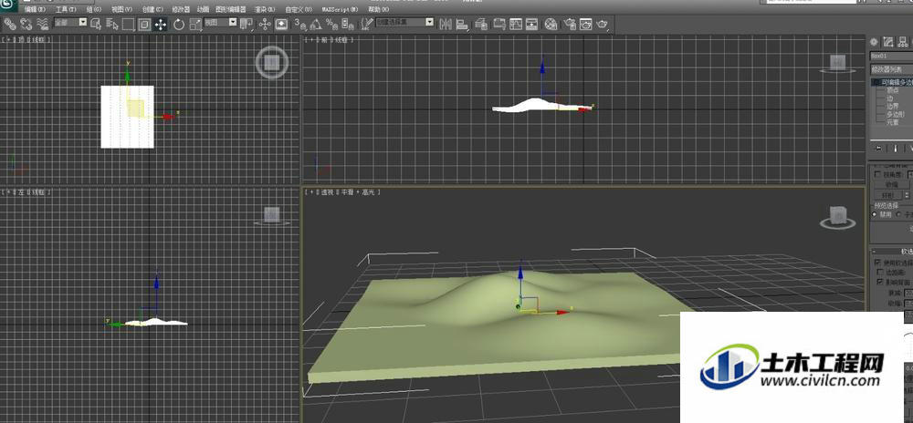913x423 pixels.
Task: Click the Edit Named Selection Sets icon
Action: click(x=367, y=24)
